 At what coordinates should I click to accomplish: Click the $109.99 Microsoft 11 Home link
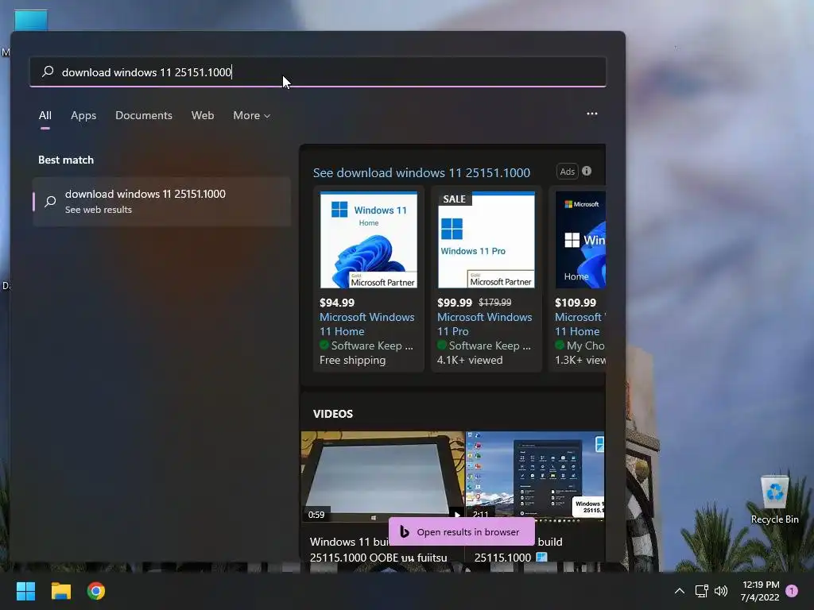[579, 324]
